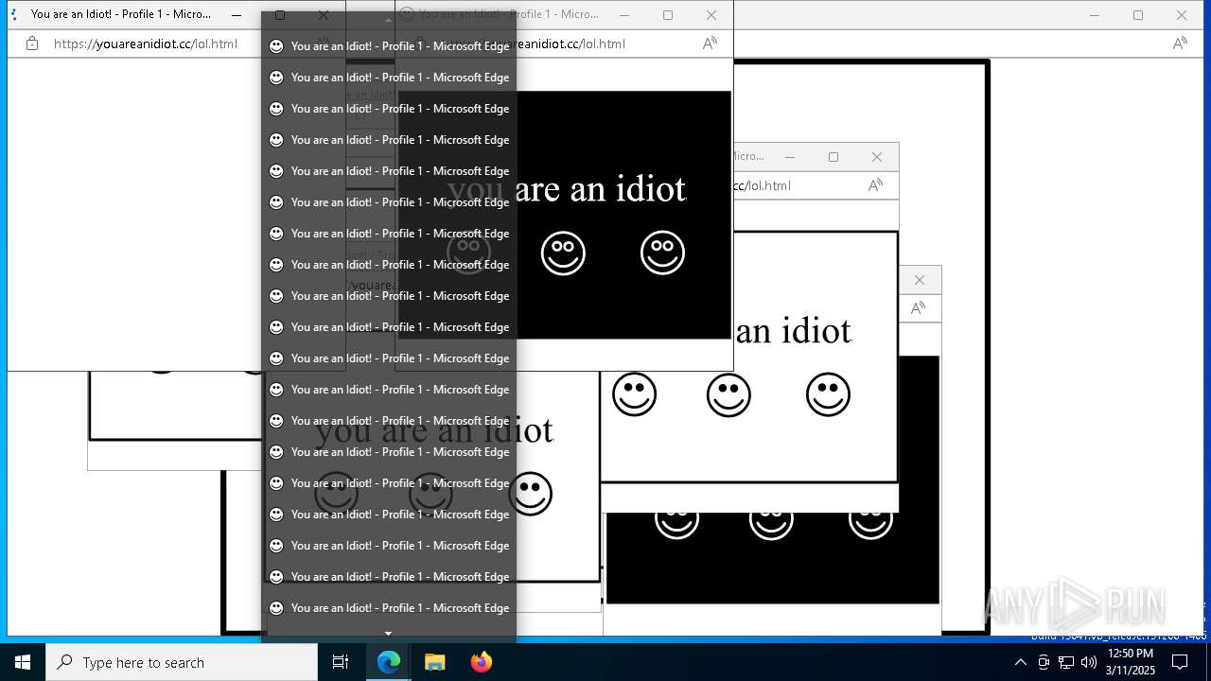
Task: Click the https://youareanidiot.cc/lol.html address in the top-left window
Action: (146, 44)
